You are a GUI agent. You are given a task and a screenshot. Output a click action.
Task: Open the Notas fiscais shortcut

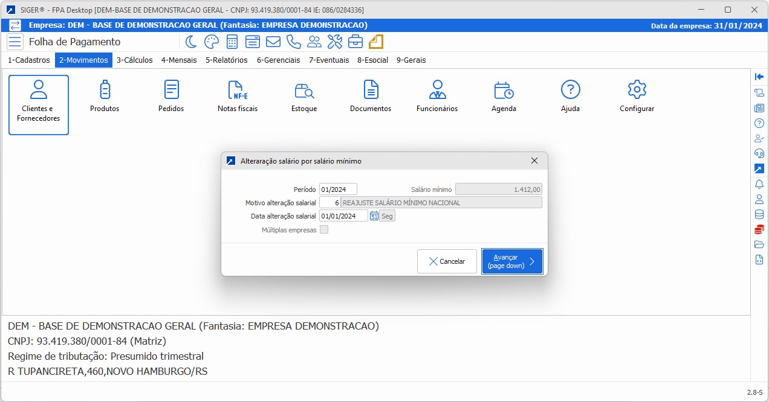click(x=238, y=97)
